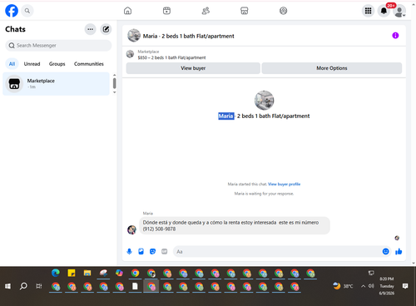Expand the system tray hidden icons chevron
Image resolution: width=416 pixels, height=306 pixels.
coord(363,286)
